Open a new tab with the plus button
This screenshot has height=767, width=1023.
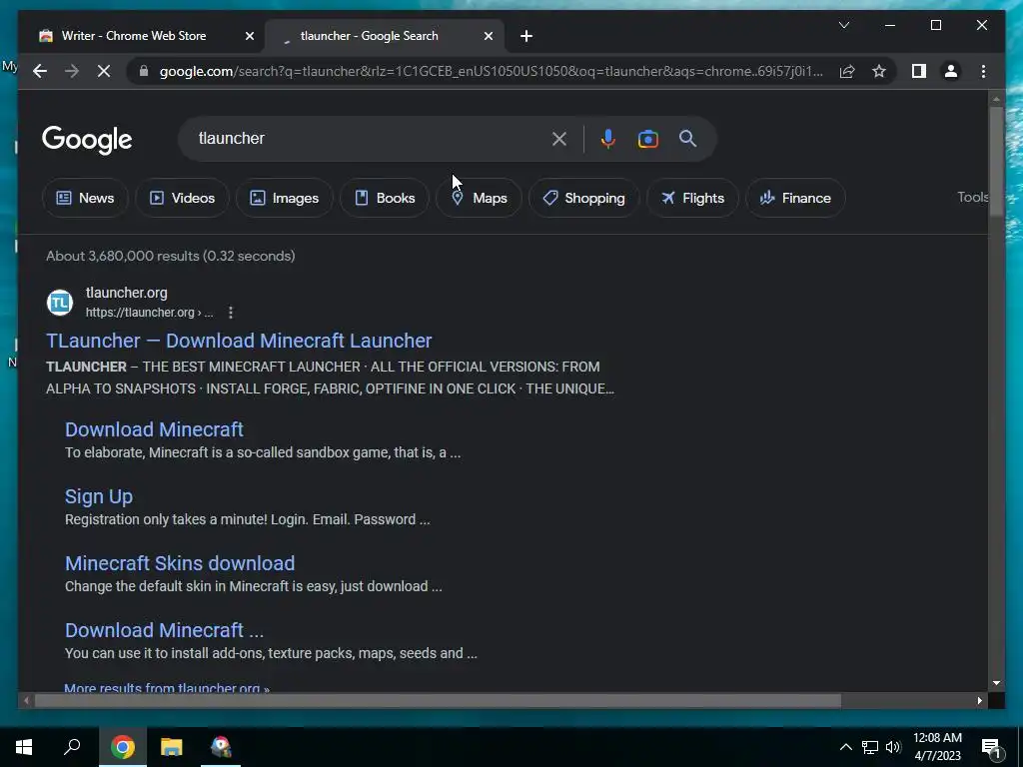(x=526, y=36)
